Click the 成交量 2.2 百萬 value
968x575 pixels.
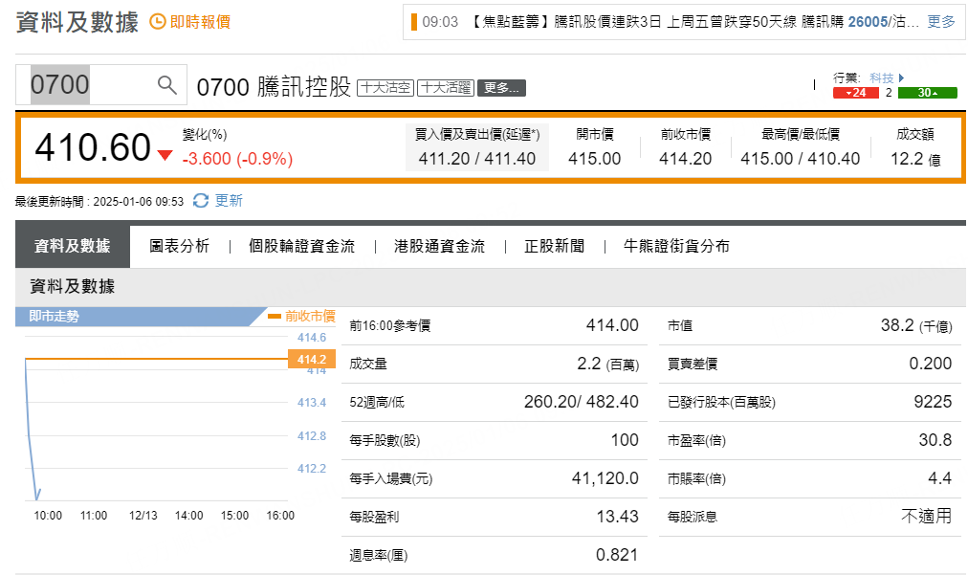[608, 364]
